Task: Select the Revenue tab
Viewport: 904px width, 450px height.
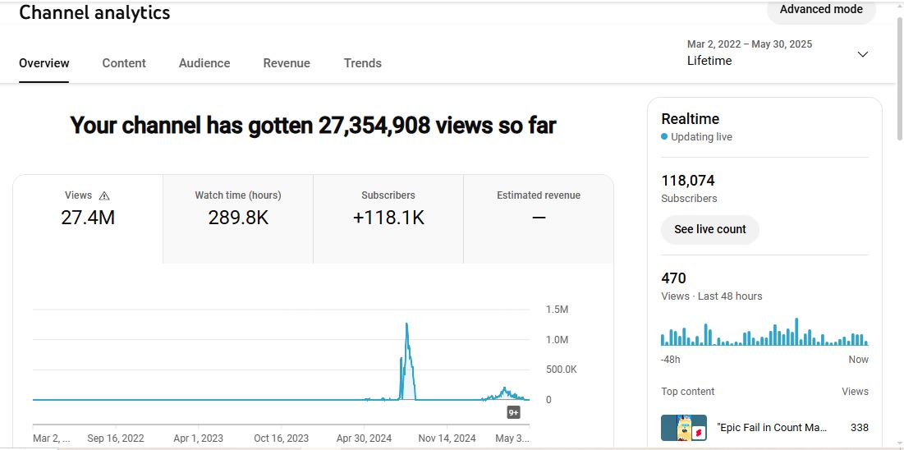Action: pyautogui.click(x=287, y=63)
